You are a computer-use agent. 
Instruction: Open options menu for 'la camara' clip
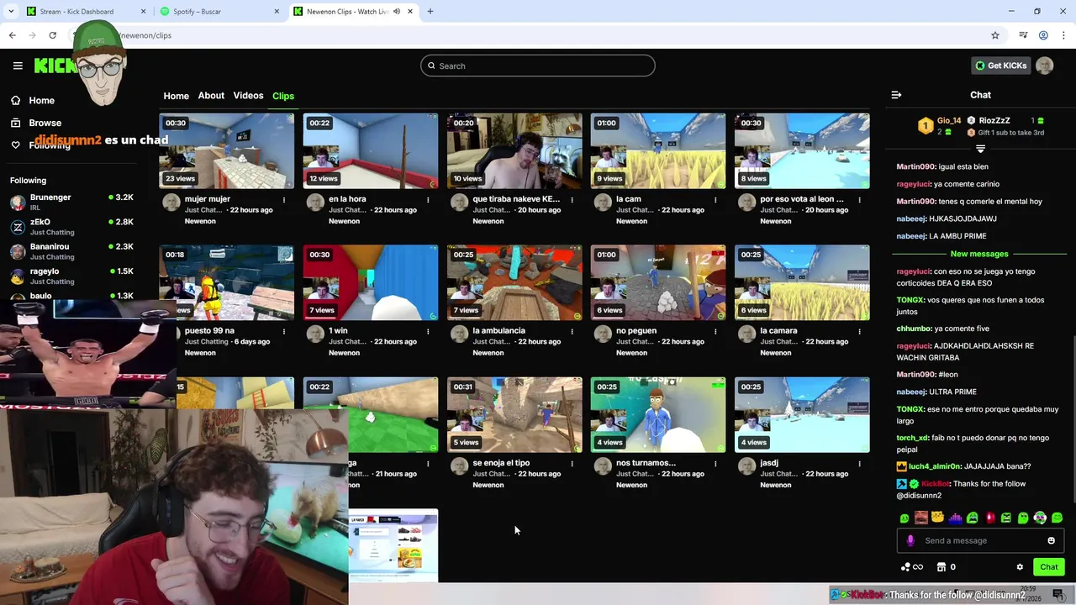tap(859, 331)
